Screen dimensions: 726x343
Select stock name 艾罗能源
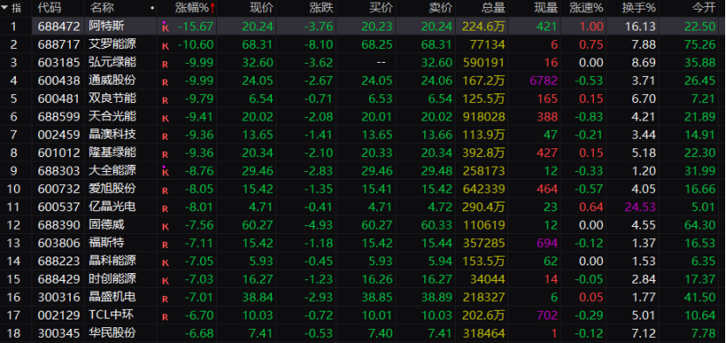click(x=113, y=45)
